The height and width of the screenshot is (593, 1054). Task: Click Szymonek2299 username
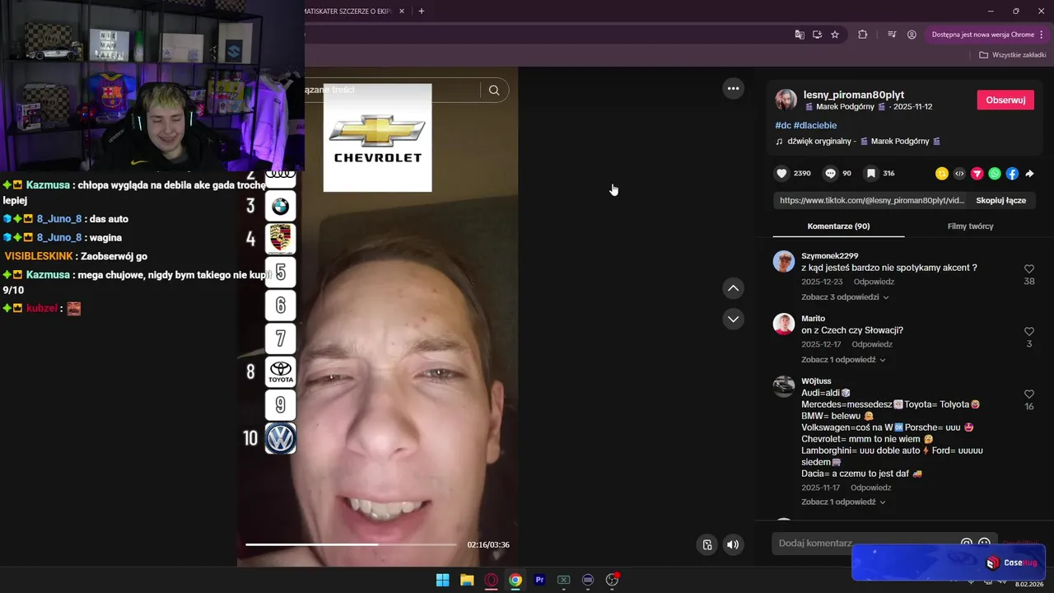coord(829,256)
